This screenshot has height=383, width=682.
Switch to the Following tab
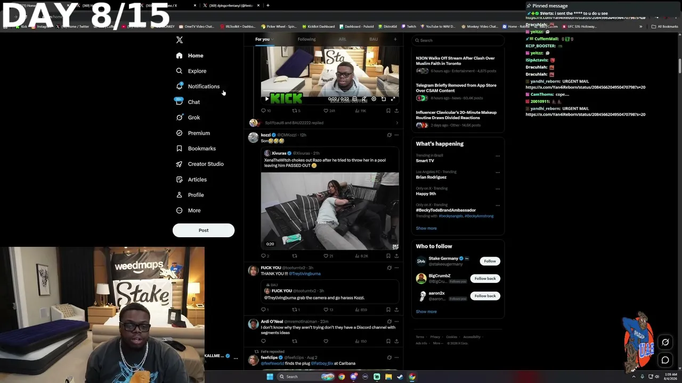click(306, 39)
